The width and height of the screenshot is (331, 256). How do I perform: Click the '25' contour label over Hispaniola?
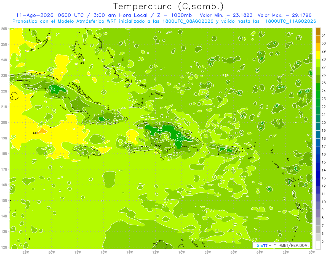160,129
